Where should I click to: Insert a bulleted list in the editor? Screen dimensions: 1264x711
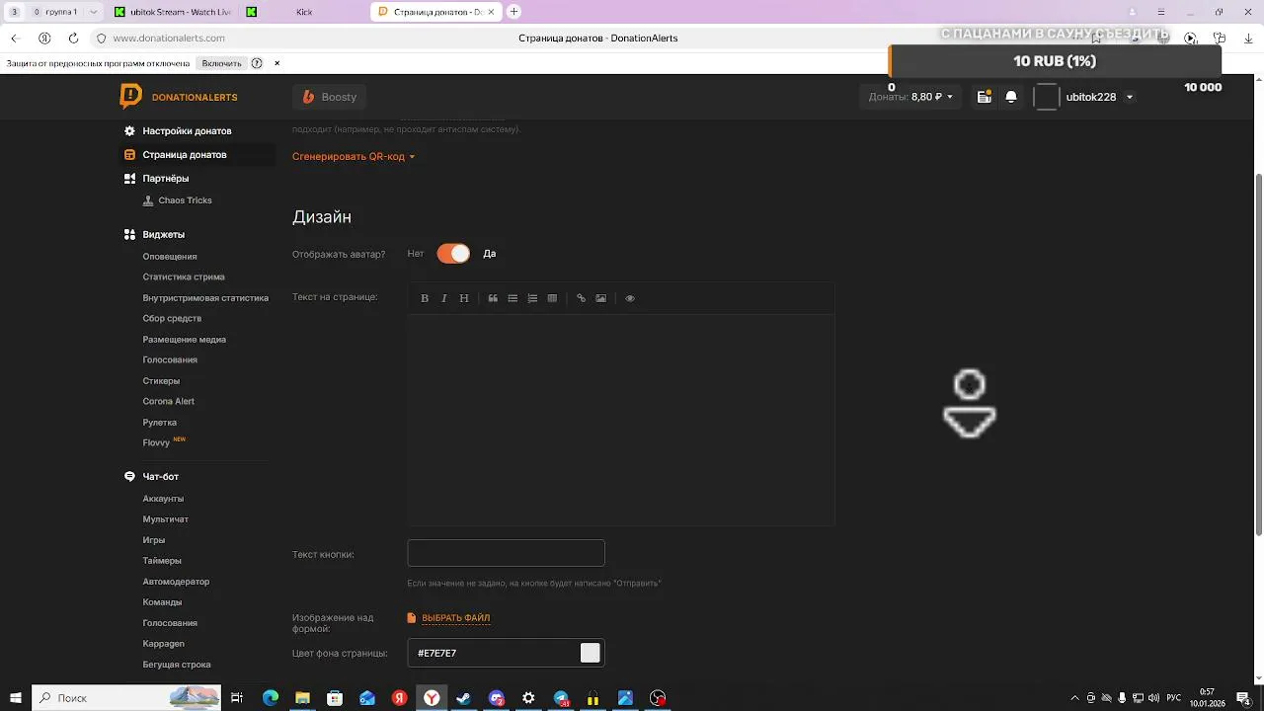pos(513,298)
